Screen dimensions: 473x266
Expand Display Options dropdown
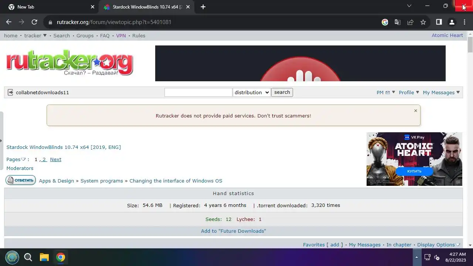(439, 245)
